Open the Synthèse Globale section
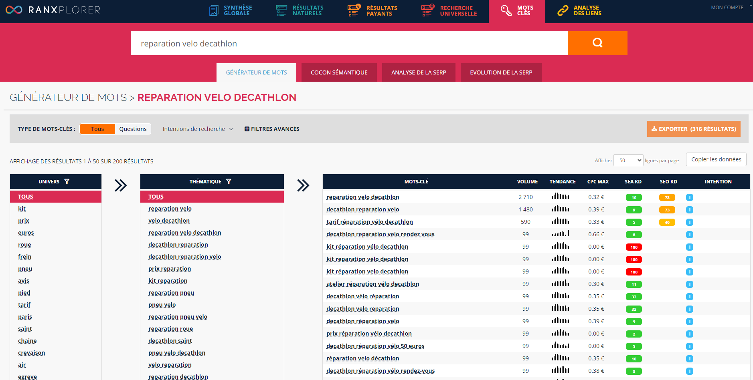This screenshot has height=380, width=753. (x=231, y=10)
